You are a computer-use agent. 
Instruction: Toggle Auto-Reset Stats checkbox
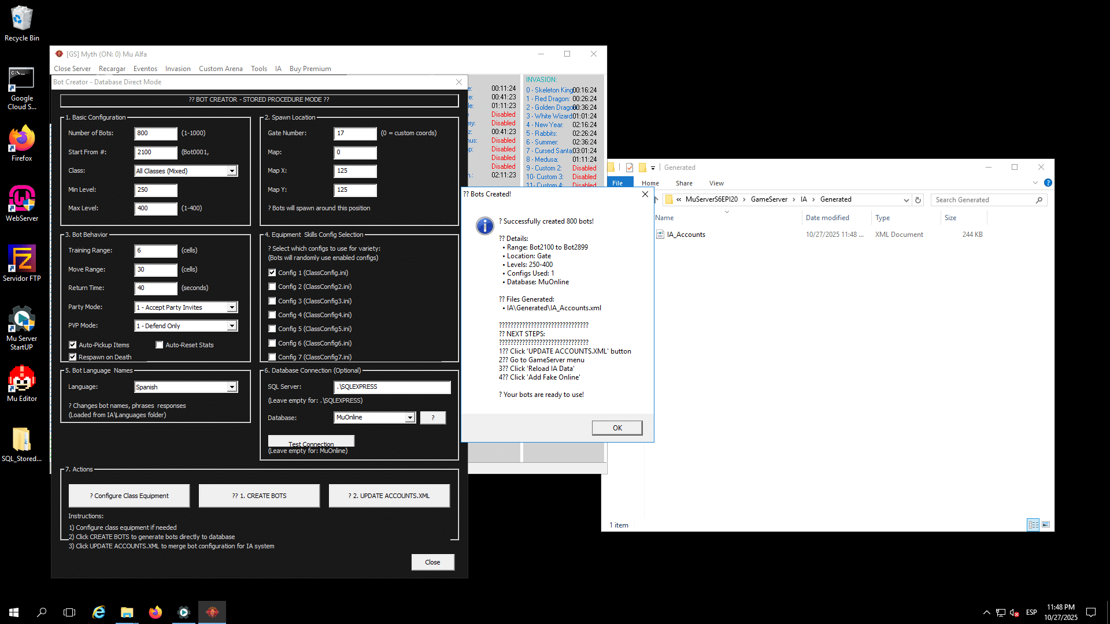tap(160, 345)
